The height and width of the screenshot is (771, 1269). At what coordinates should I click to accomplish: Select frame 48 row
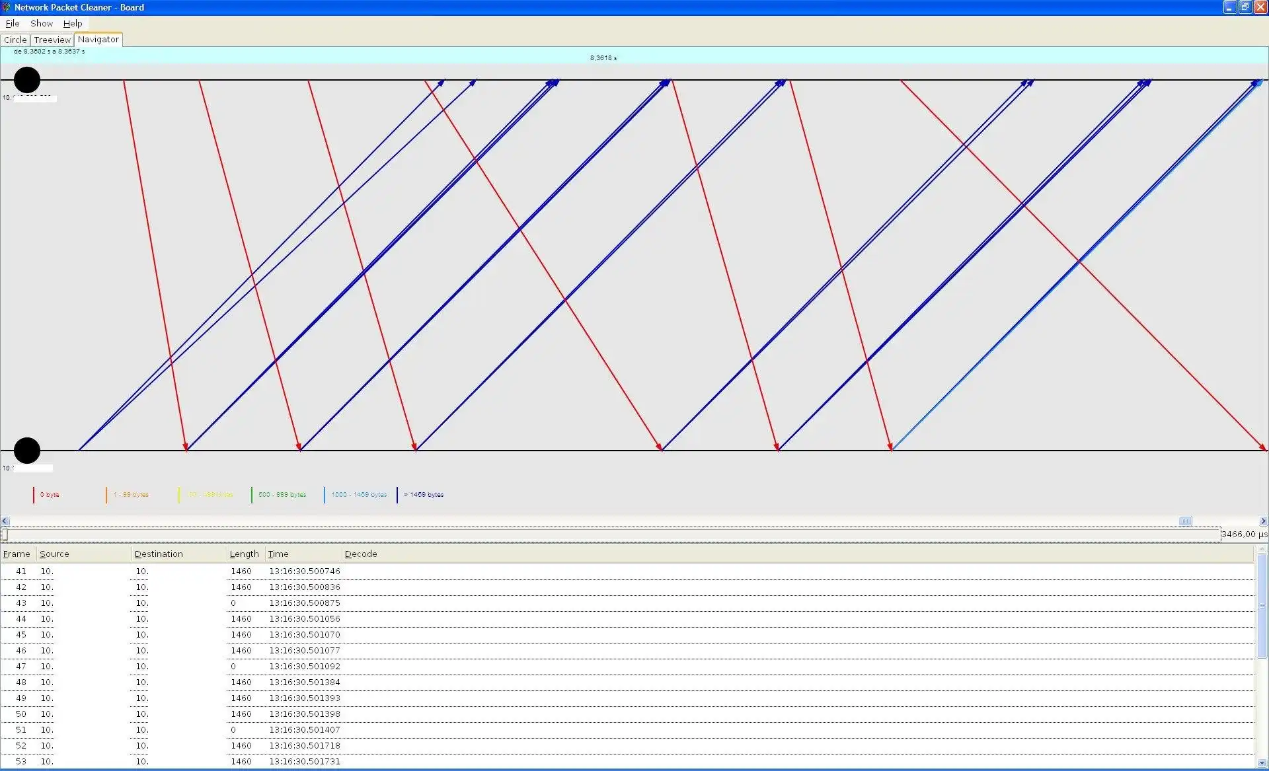[x=627, y=682]
